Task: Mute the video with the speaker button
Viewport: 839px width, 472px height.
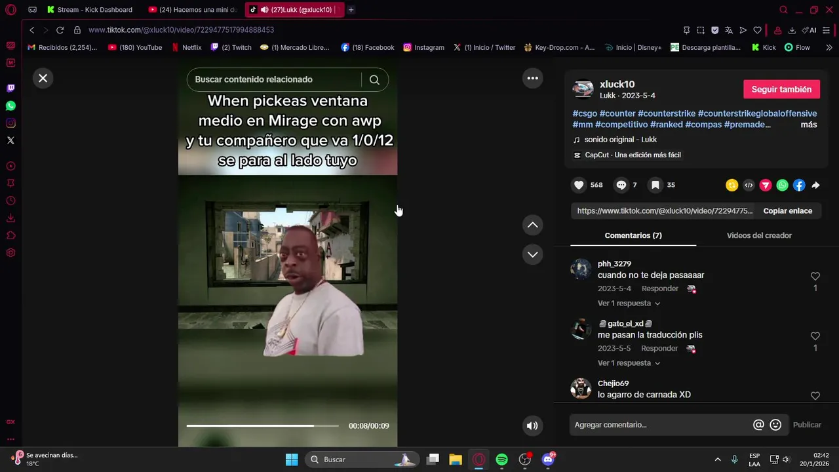Action: 532,425
